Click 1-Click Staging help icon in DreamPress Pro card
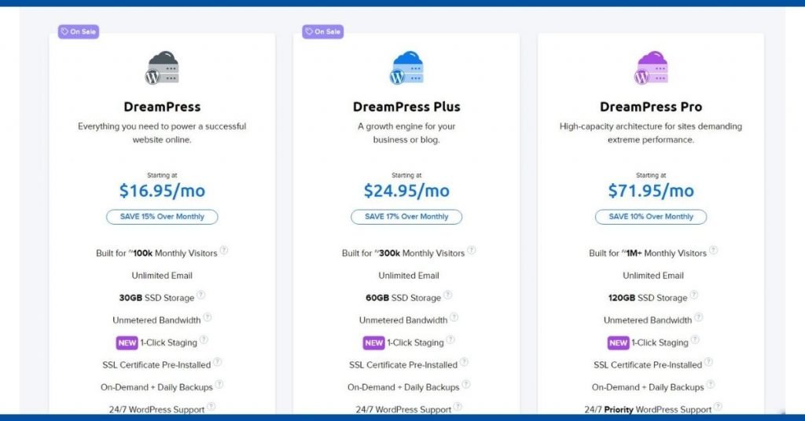Viewport: 805px width, 421px height. coord(695,340)
